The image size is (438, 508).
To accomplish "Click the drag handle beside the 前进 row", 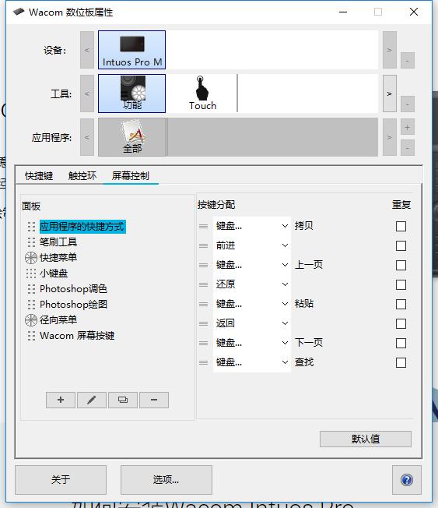I will pos(204,245).
